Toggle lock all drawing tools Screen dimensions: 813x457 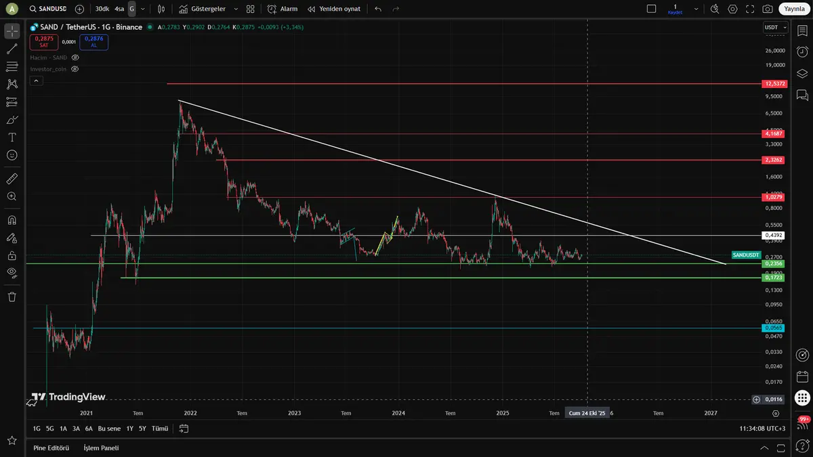[x=12, y=255]
